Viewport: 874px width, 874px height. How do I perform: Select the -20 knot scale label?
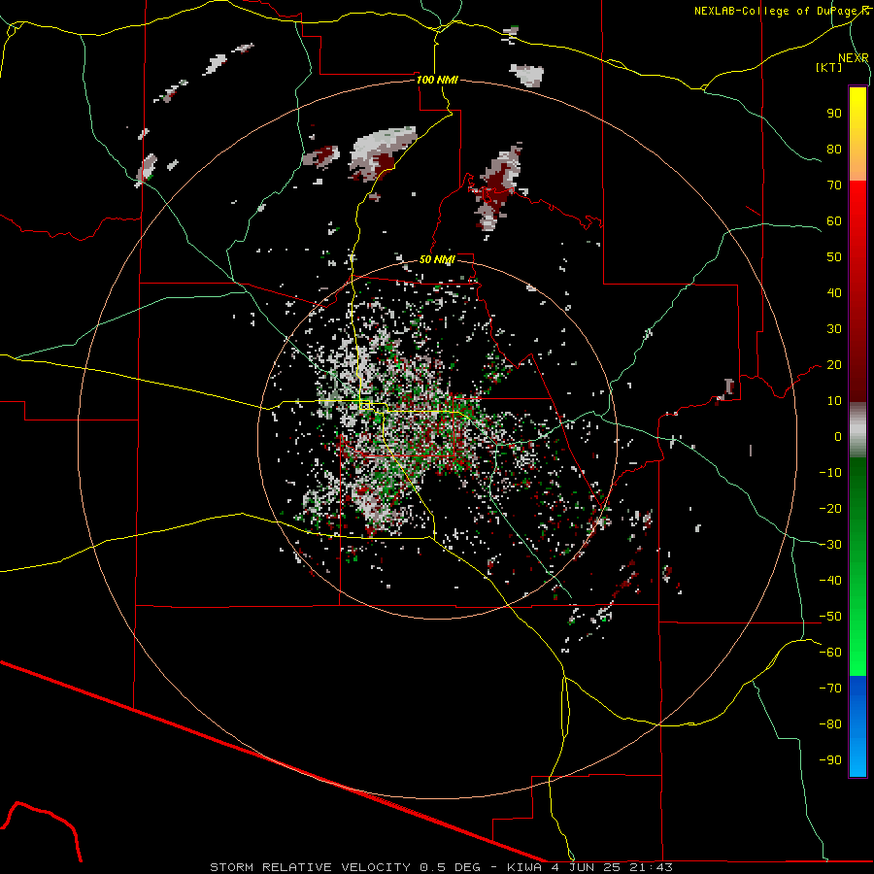[830, 508]
